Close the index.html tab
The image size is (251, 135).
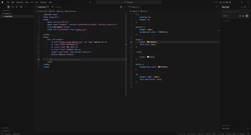48,7
